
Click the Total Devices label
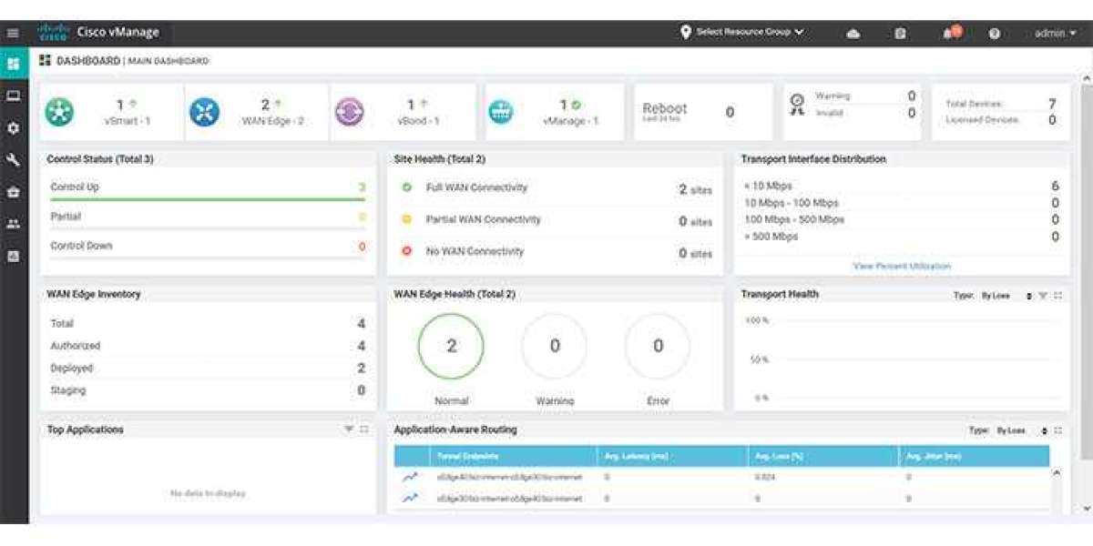(x=976, y=105)
